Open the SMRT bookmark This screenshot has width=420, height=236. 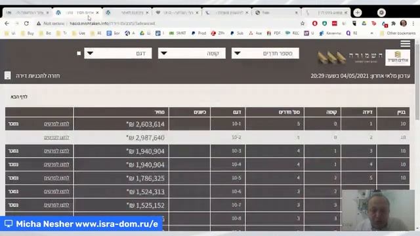(x=177, y=33)
